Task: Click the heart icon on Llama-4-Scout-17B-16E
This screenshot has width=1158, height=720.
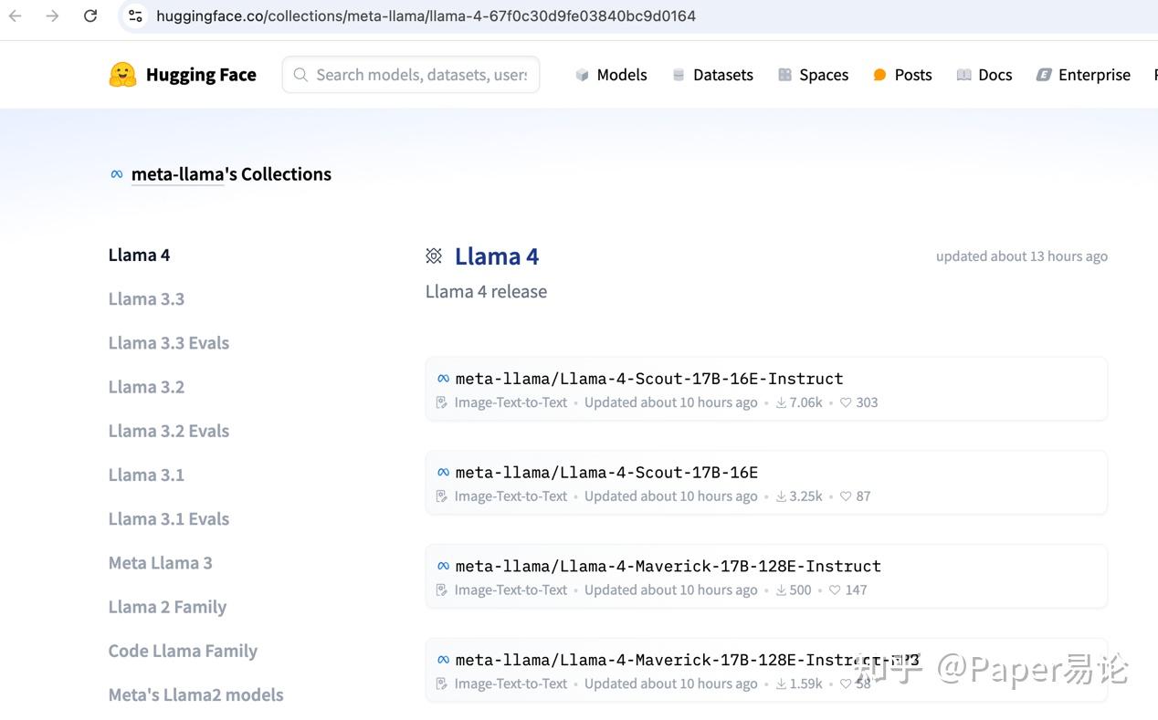Action: pyautogui.click(x=846, y=496)
